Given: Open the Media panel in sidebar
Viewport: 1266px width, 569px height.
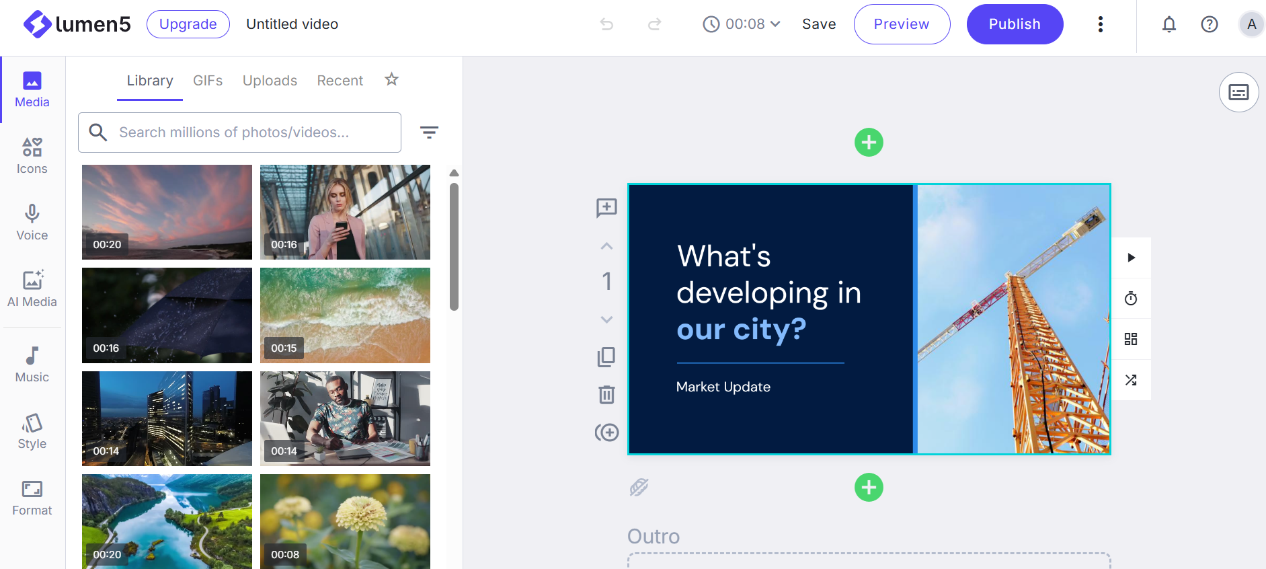Looking at the screenshot, I should tap(32, 90).
